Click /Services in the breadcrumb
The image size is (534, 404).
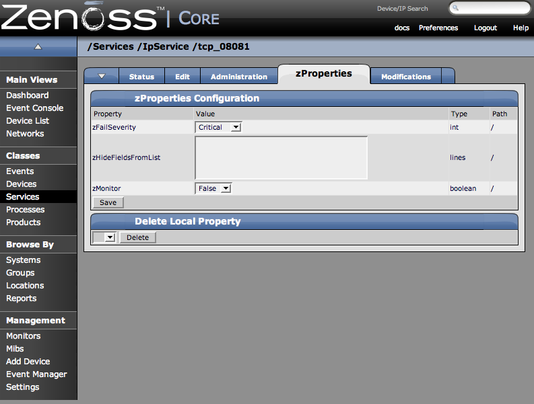pos(110,46)
